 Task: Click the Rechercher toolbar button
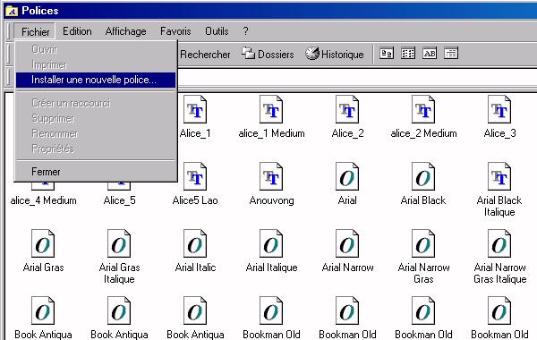(x=205, y=54)
